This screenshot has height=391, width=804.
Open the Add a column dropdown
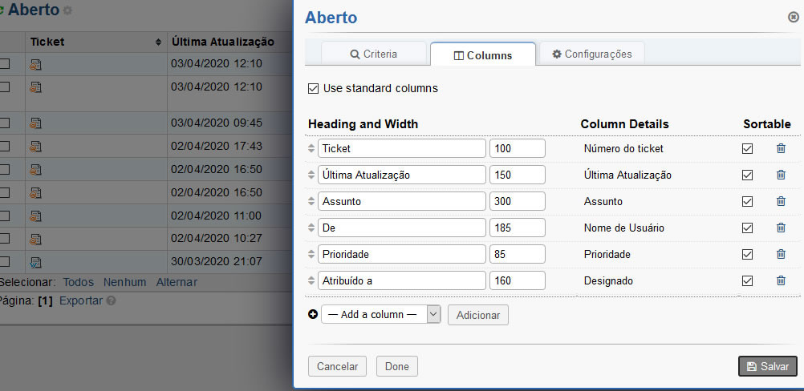[380, 314]
